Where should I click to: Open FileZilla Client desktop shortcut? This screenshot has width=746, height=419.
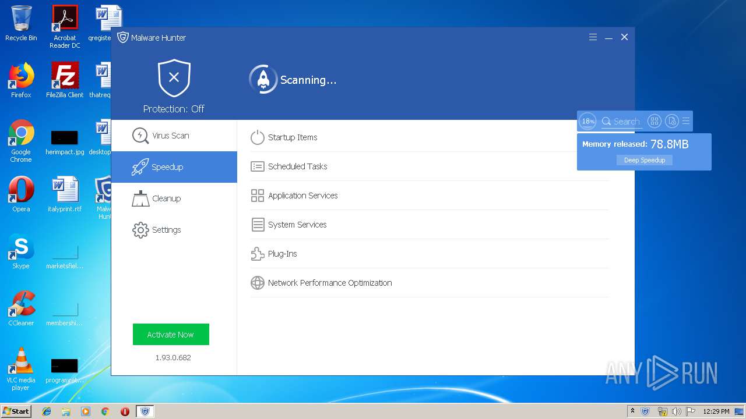pos(65,80)
